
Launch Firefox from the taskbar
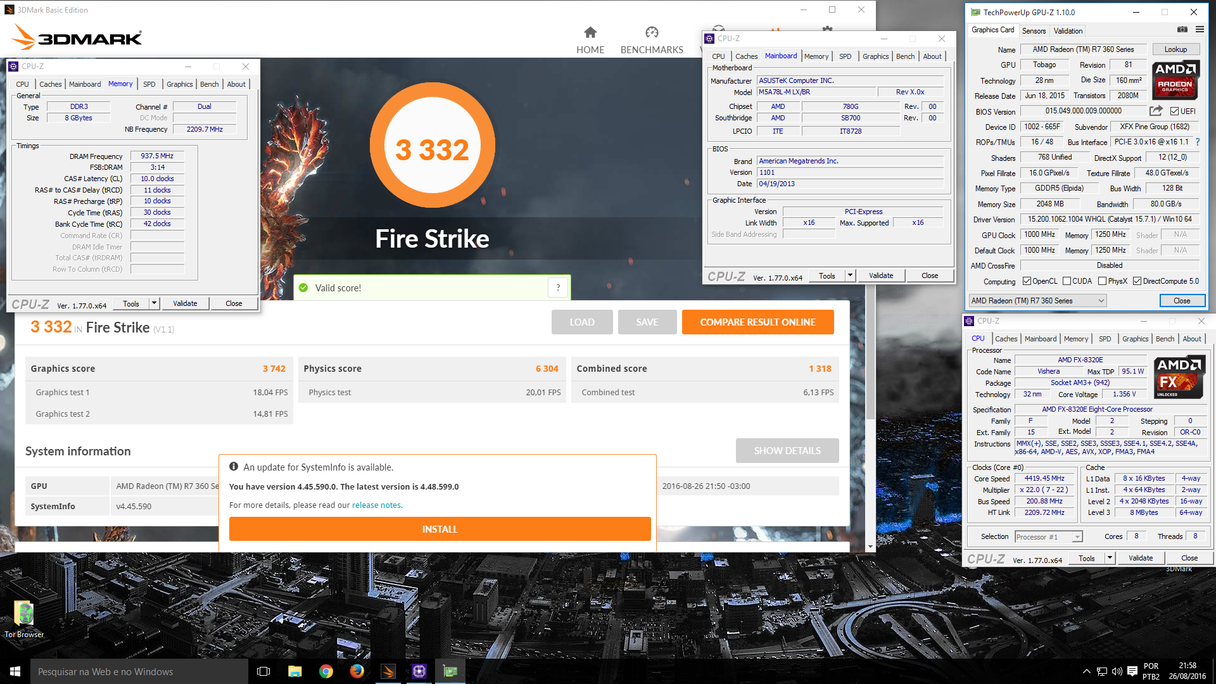(x=357, y=671)
